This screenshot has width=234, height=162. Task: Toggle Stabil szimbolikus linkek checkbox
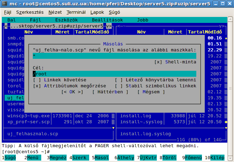(119, 86)
